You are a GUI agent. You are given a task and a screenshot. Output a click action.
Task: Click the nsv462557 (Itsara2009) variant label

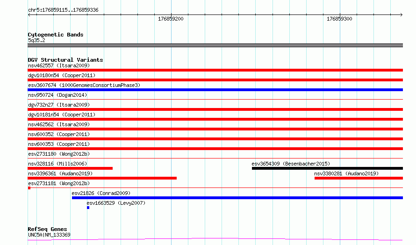(x=59, y=65)
